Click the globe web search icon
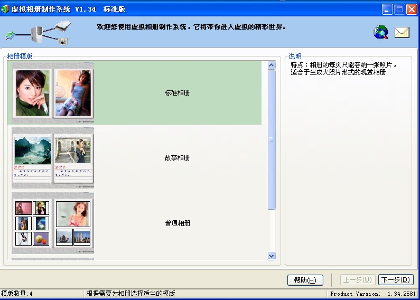 point(381,32)
